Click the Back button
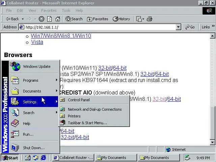Viewport: 216px width, 162px height. (12, 19)
